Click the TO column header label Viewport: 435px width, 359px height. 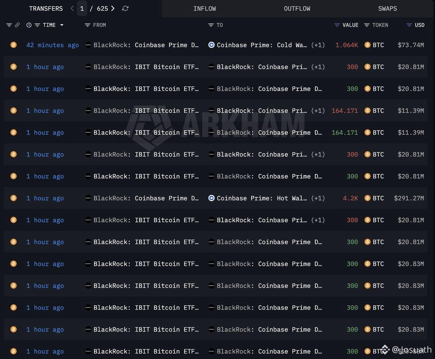pyautogui.click(x=220, y=25)
